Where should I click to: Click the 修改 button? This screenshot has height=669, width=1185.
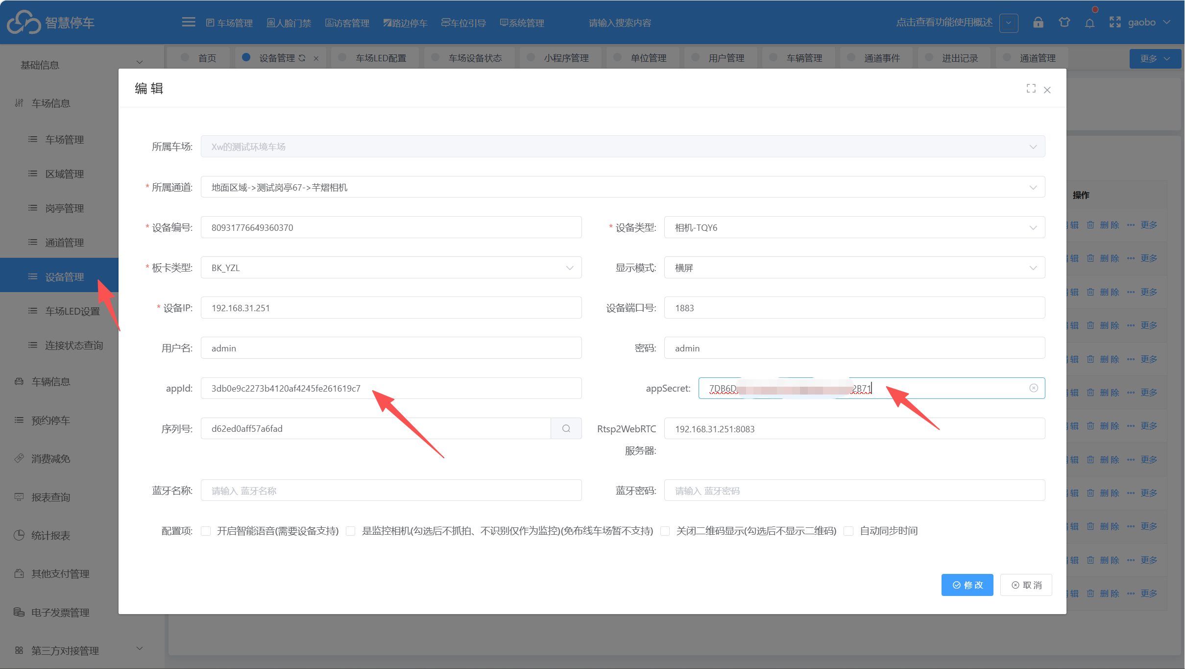coord(967,585)
